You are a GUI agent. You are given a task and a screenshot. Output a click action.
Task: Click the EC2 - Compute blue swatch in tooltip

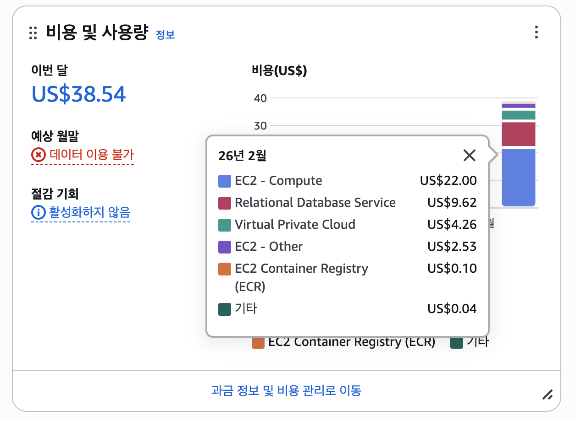[x=225, y=181]
